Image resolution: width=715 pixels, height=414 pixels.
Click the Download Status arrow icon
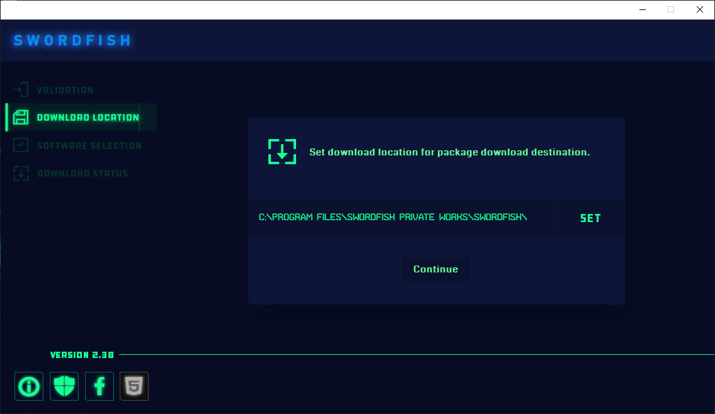point(21,173)
